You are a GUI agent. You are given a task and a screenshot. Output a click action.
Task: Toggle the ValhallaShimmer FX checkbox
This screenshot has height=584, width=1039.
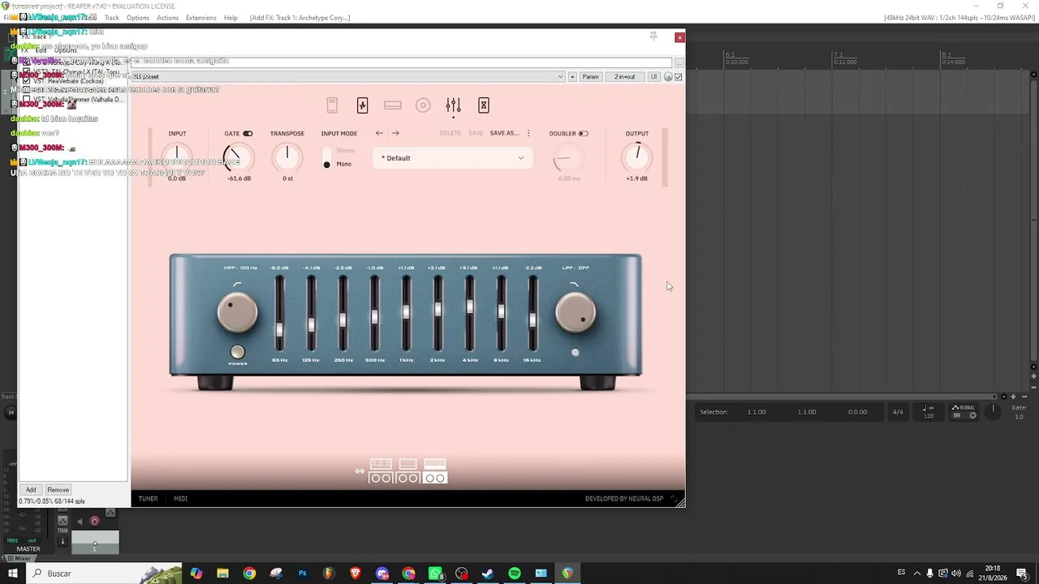point(27,100)
